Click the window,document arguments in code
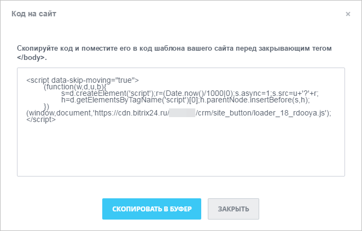Screen dimensions: 362x231 coord(60,113)
